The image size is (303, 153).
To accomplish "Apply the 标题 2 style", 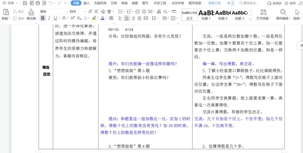I will pos(223,15).
